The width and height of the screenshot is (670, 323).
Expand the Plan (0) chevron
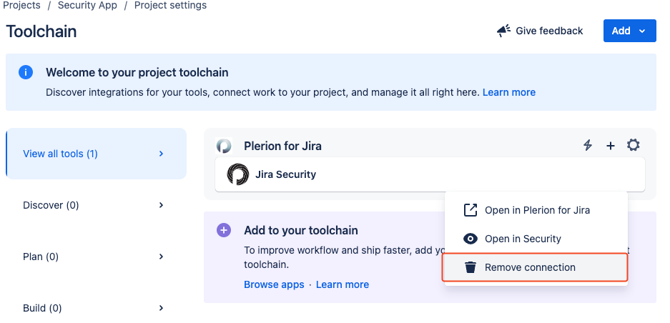click(161, 257)
